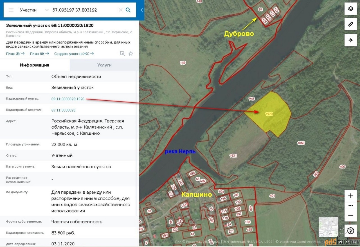Screen dimensions: 360x247
Task: Select the highlighted parcel 1920 on map
Action: click(x=269, y=114)
